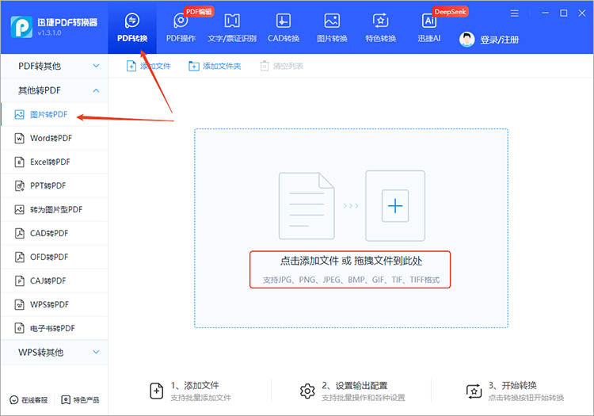Click the 文字/票证识别 scan icon
594x416 pixels.
232,21
